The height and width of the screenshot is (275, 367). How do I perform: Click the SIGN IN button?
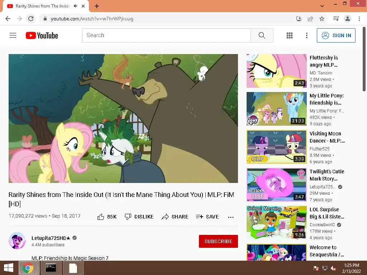(336, 35)
